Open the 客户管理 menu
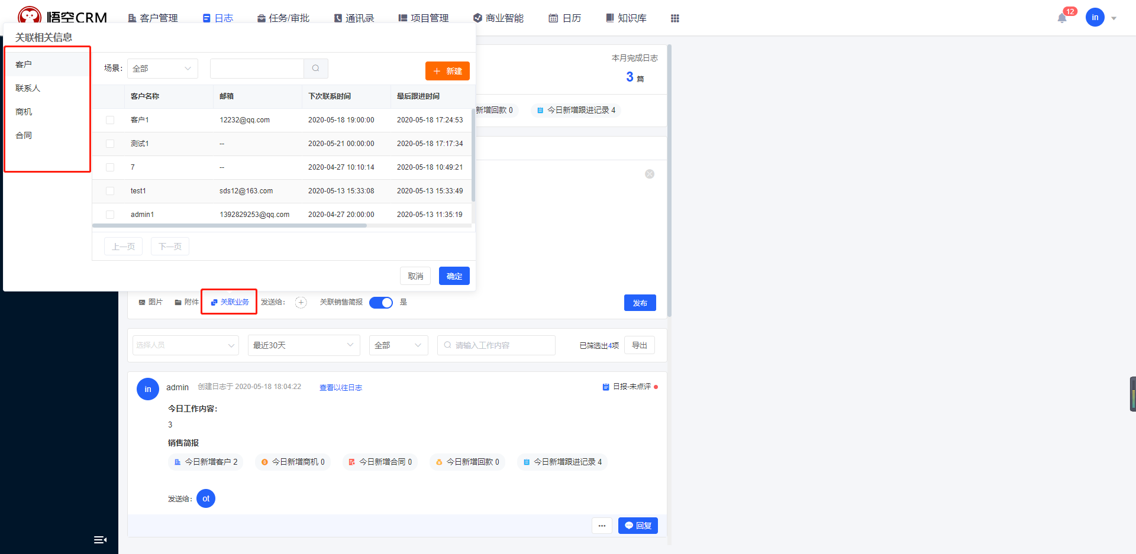Screen dimensions: 1136x554 coord(153,18)
